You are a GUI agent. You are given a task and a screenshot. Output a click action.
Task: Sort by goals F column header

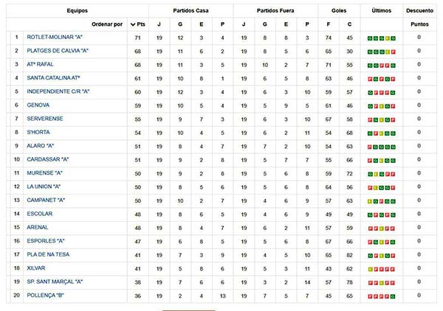click(x=329, y=24)
